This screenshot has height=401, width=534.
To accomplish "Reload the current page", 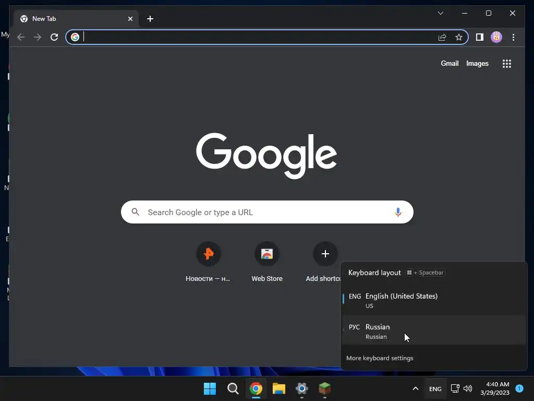I will point(54,37).
